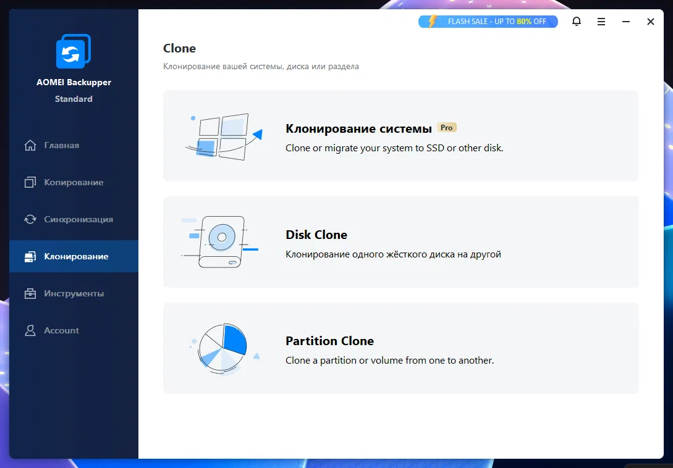Click the Копирование backup icon in sidebar
The height and width of the screenshot is (468, 673).
coord(30,182)
